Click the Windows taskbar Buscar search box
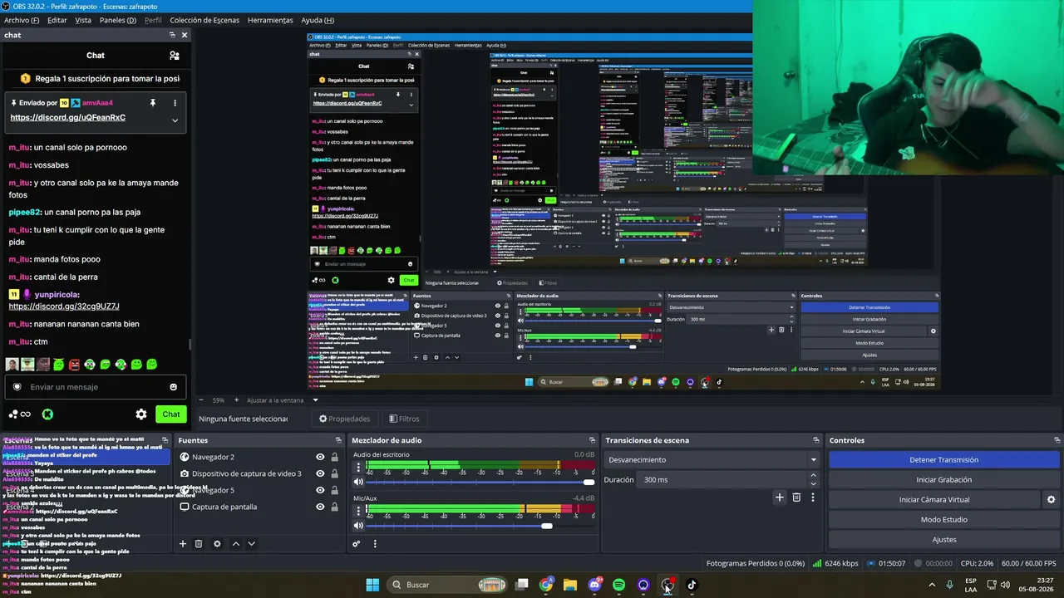The image size is (1064, 598). coord(448,585)
